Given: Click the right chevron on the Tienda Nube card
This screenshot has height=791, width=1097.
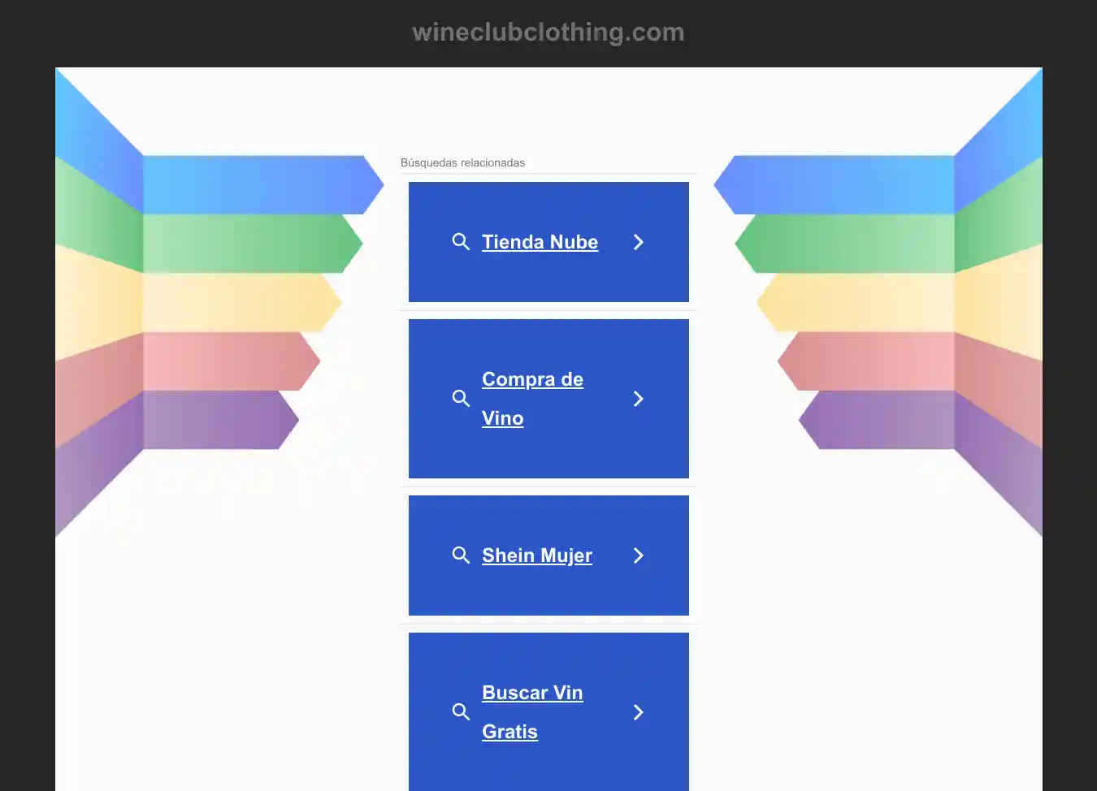Looking at the screenshot, I should (639, 242).
